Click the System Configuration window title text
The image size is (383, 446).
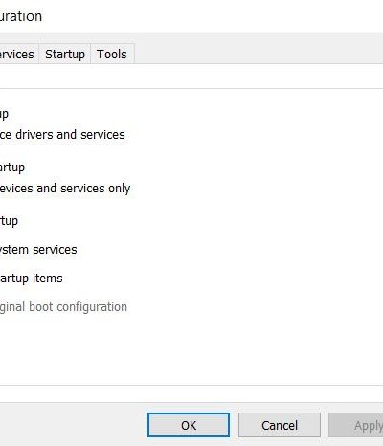(21, 16)
